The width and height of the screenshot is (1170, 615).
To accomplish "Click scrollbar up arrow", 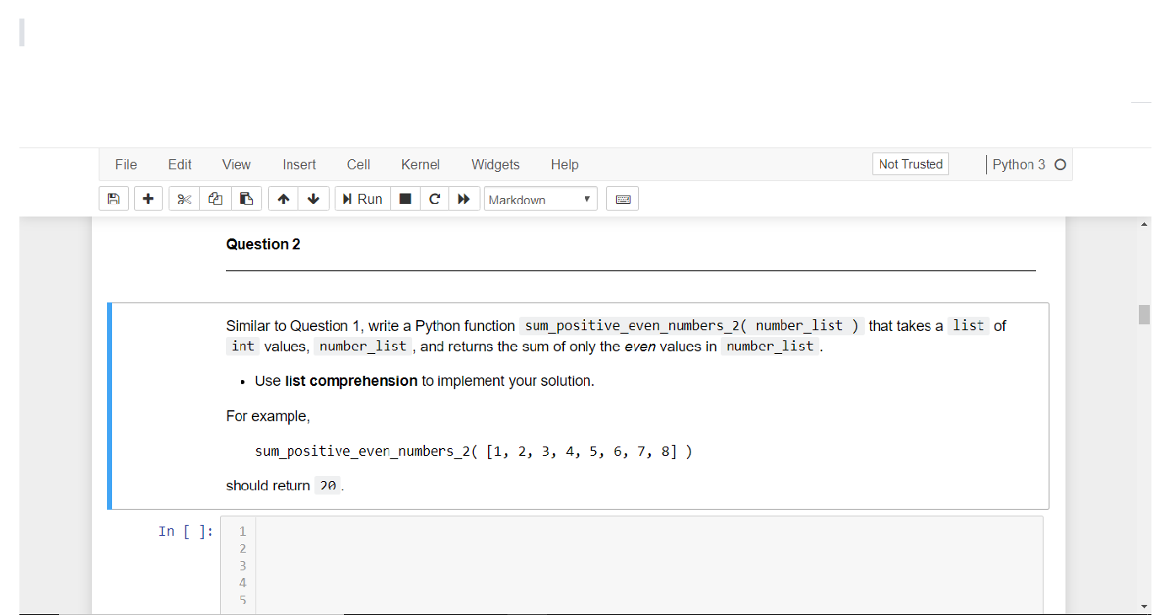I will 1144,224.
